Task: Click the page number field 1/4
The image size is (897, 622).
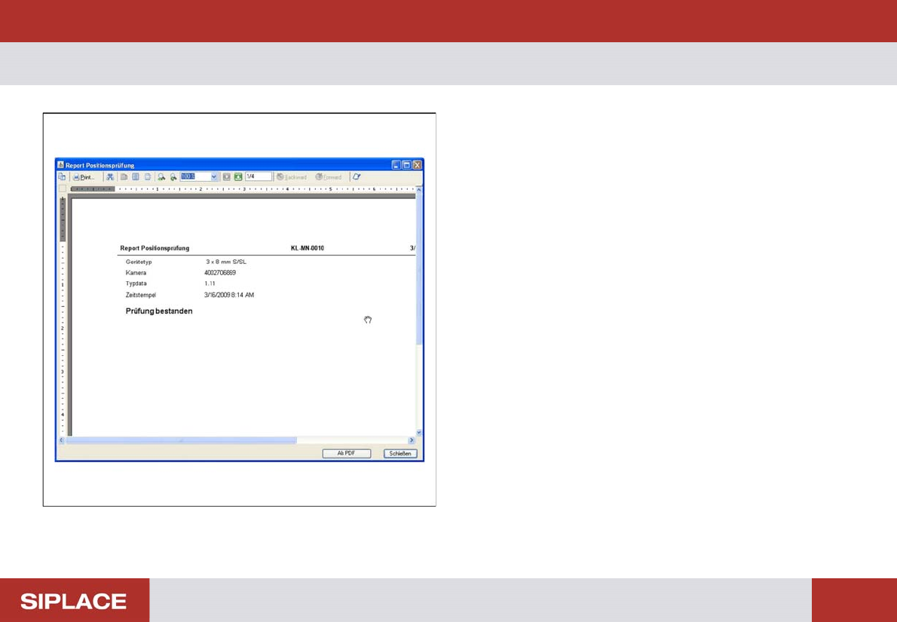Action: pyautogui.click(x=258, y=177)
